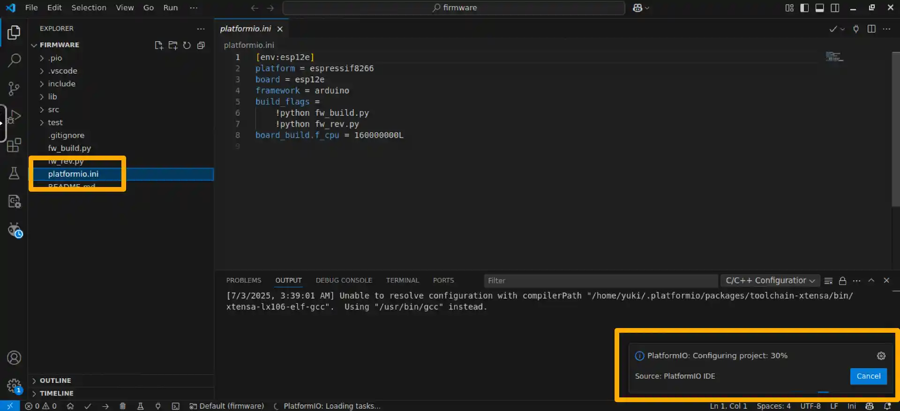900x411 pixels.
Task: Switch the Default (firmware) environment
Action: [x=227, y=406]
